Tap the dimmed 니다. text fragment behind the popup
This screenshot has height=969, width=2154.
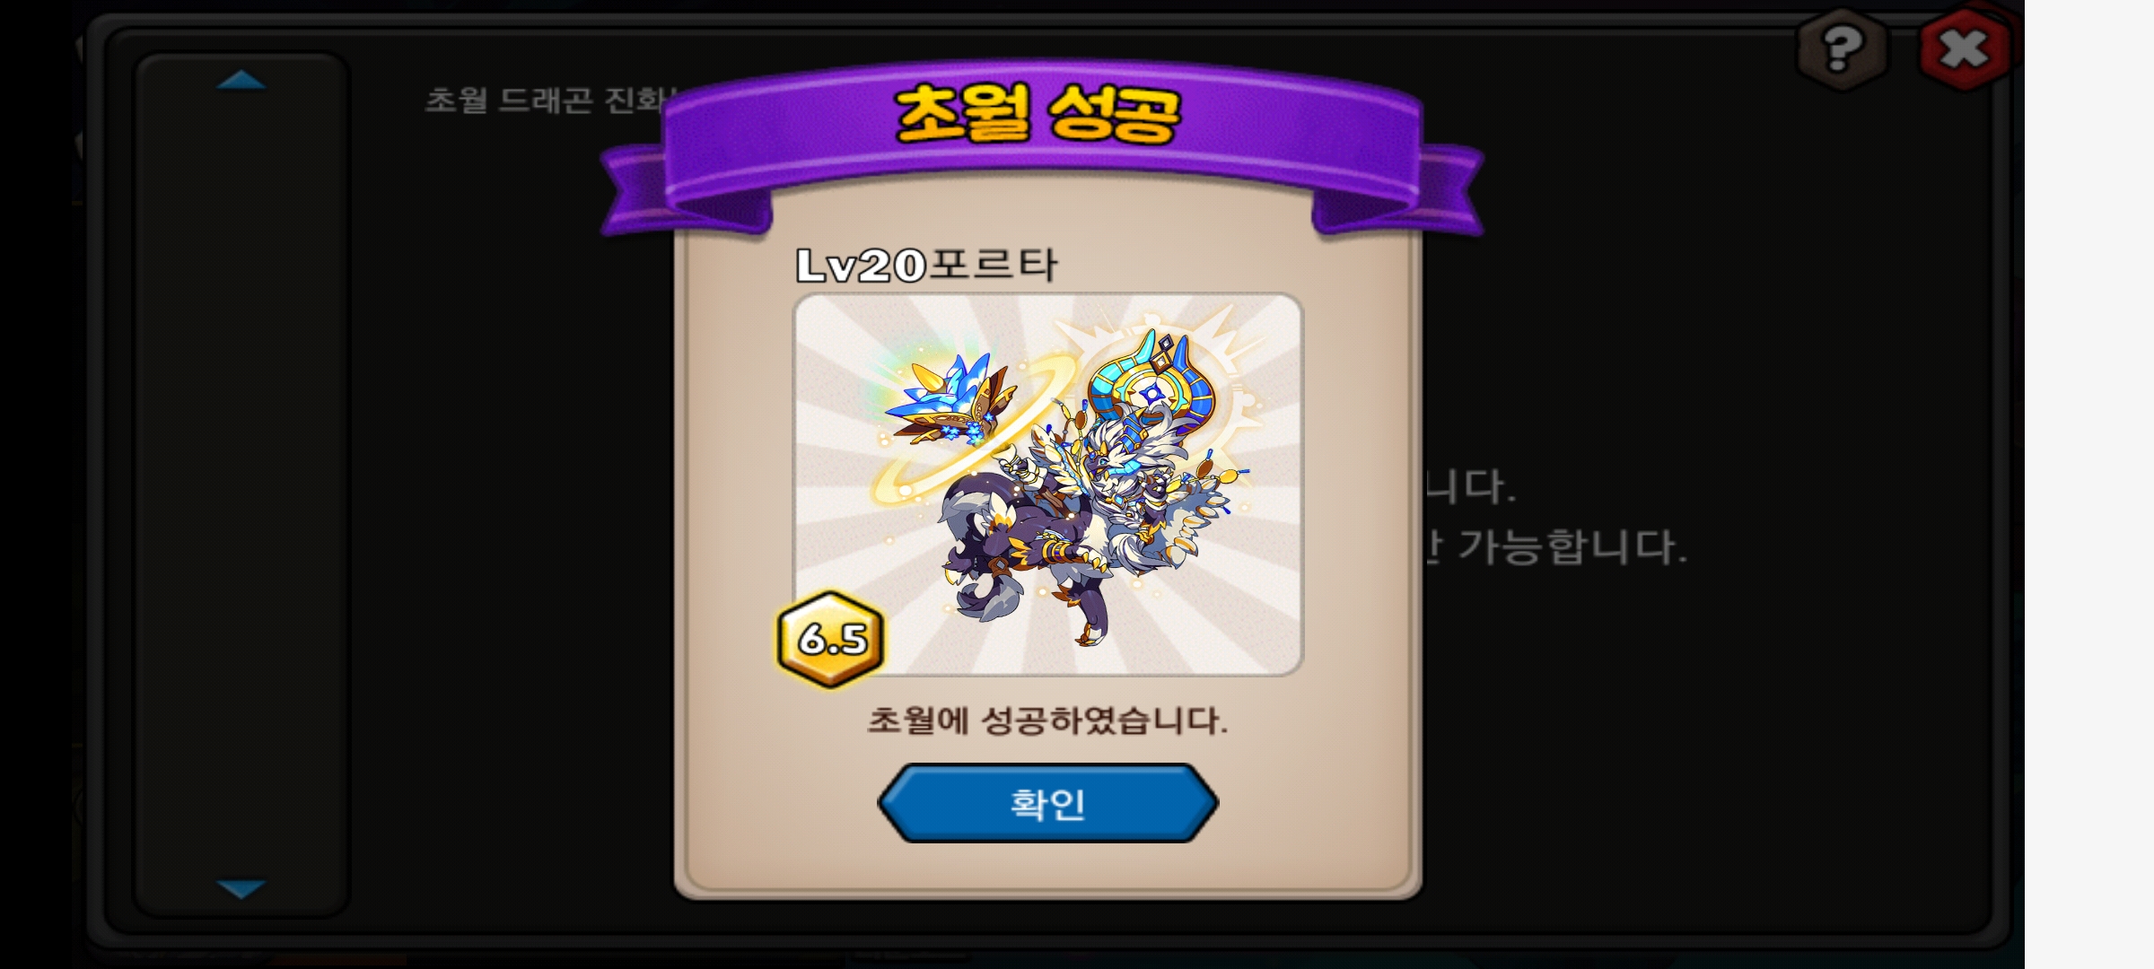pos(1470,486)
